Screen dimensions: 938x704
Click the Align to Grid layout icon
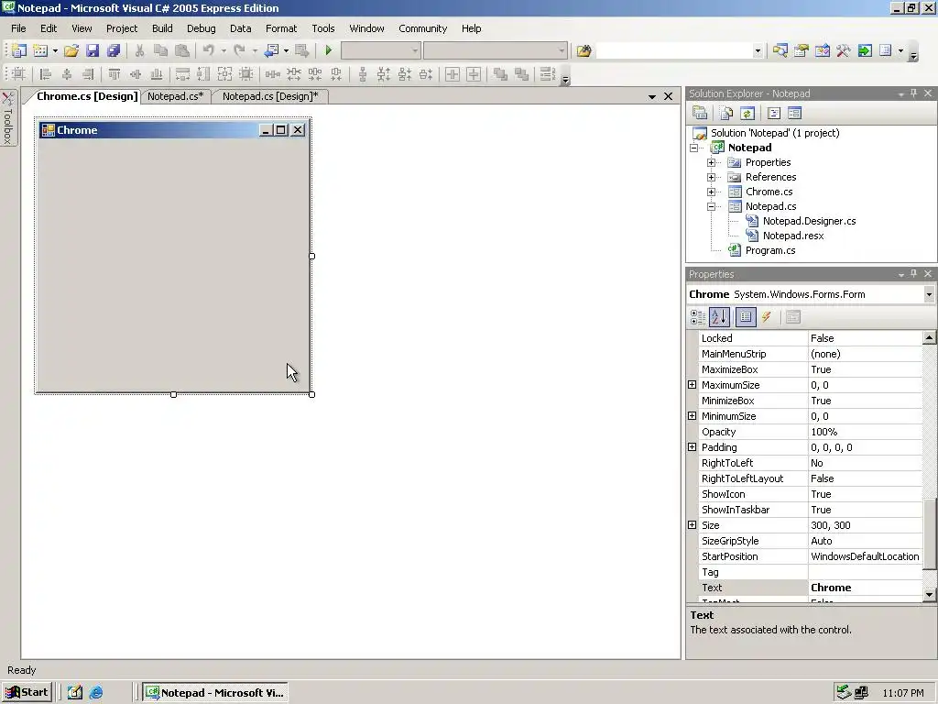click(x=18, y=74)
